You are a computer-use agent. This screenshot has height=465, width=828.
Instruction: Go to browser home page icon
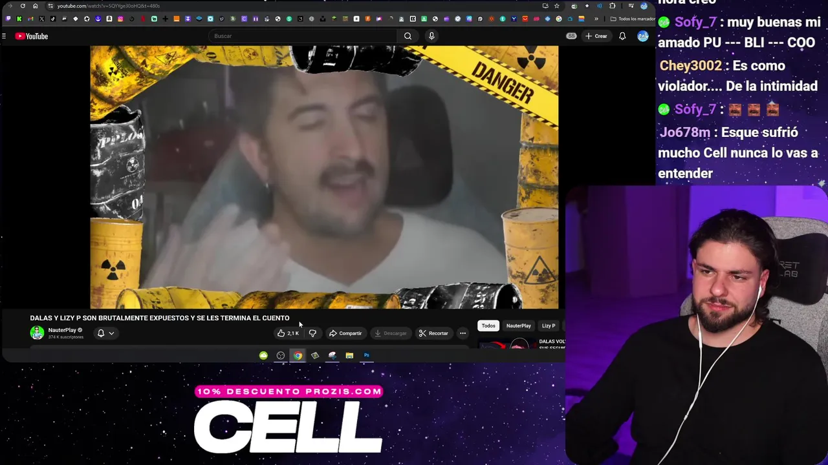(x=35, y=6)
